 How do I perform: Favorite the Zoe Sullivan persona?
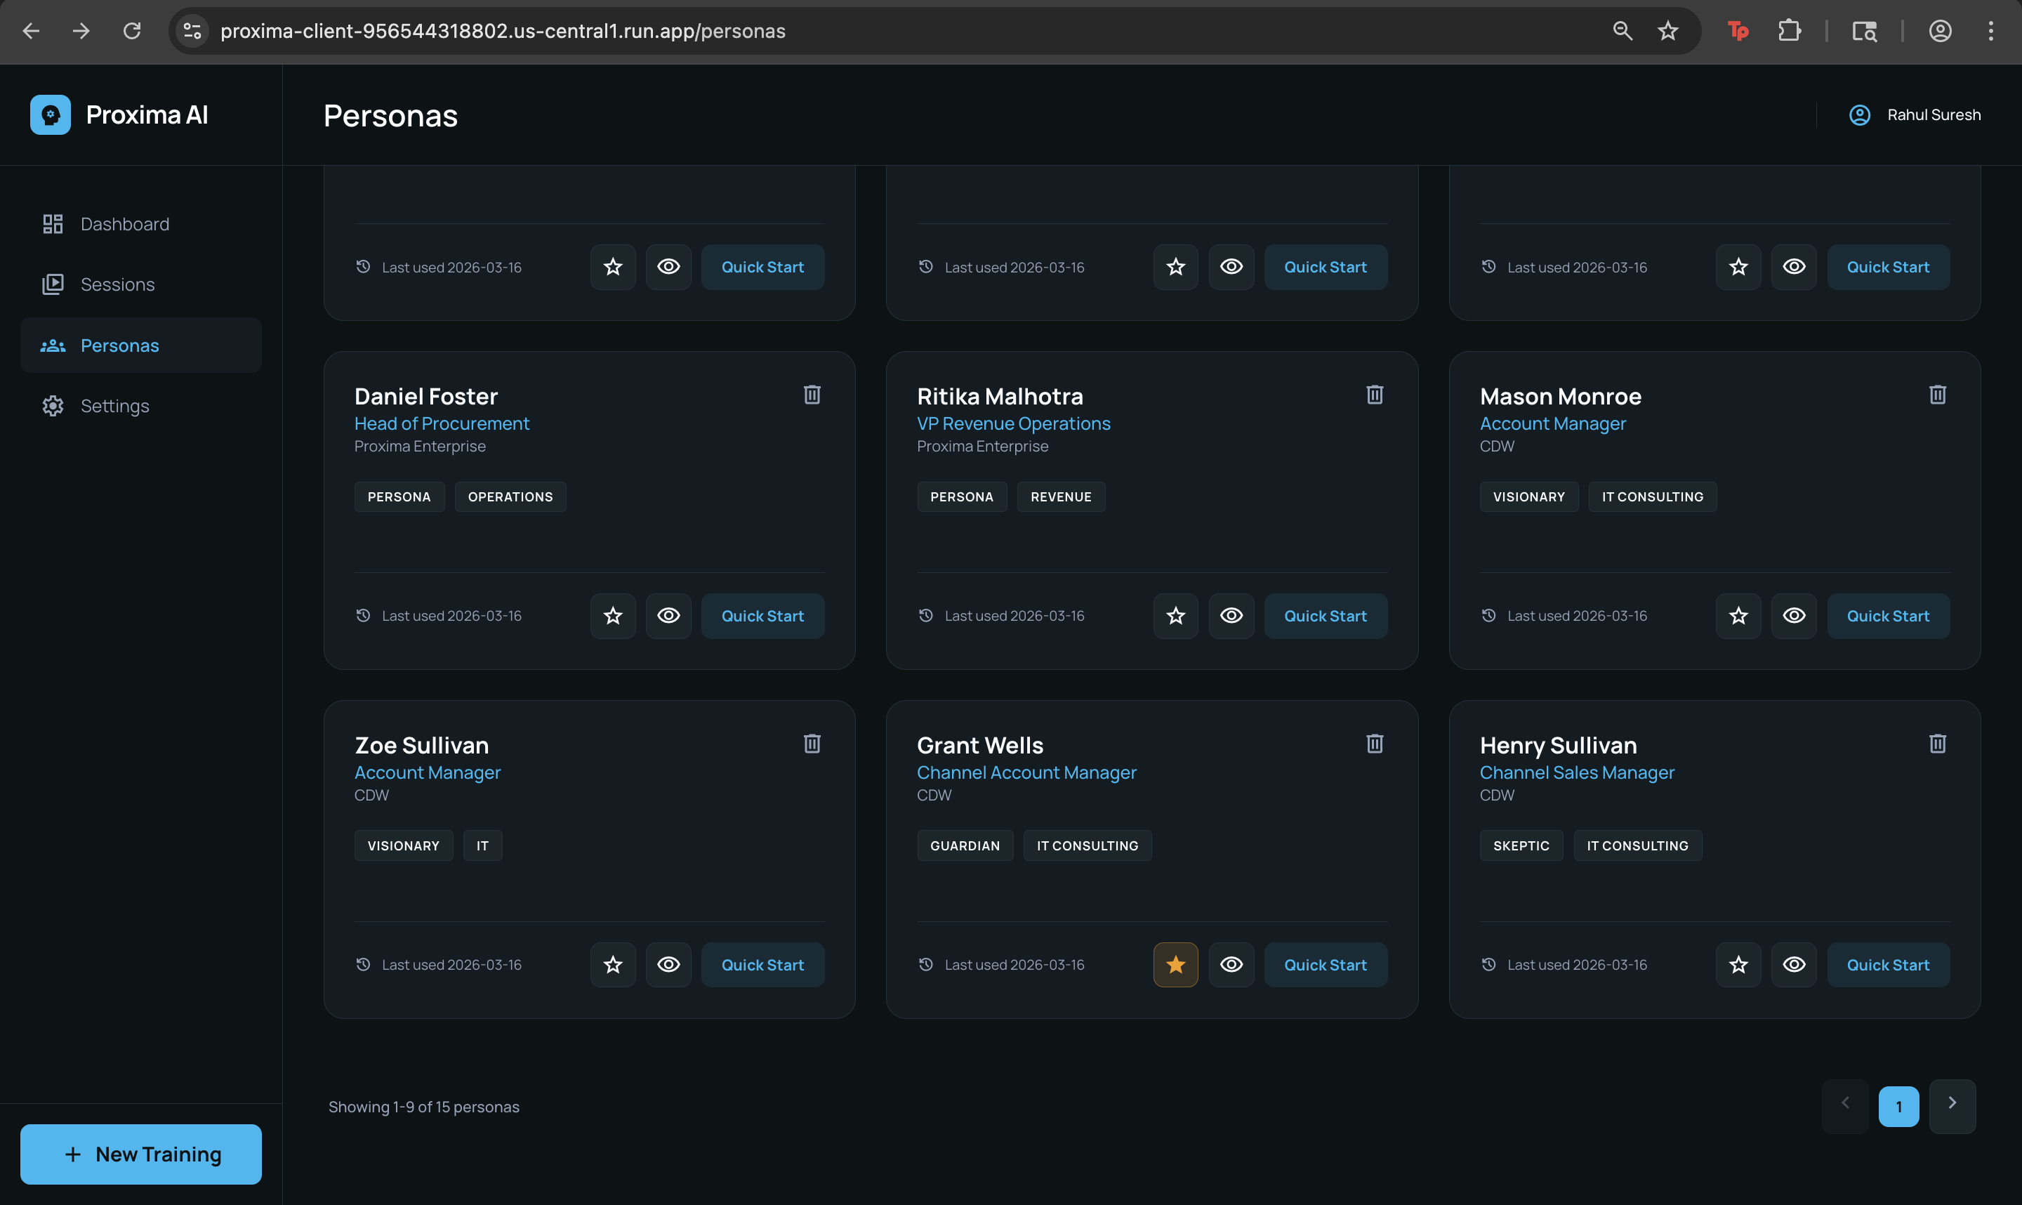pyautogui.click(x=613, y=965)
